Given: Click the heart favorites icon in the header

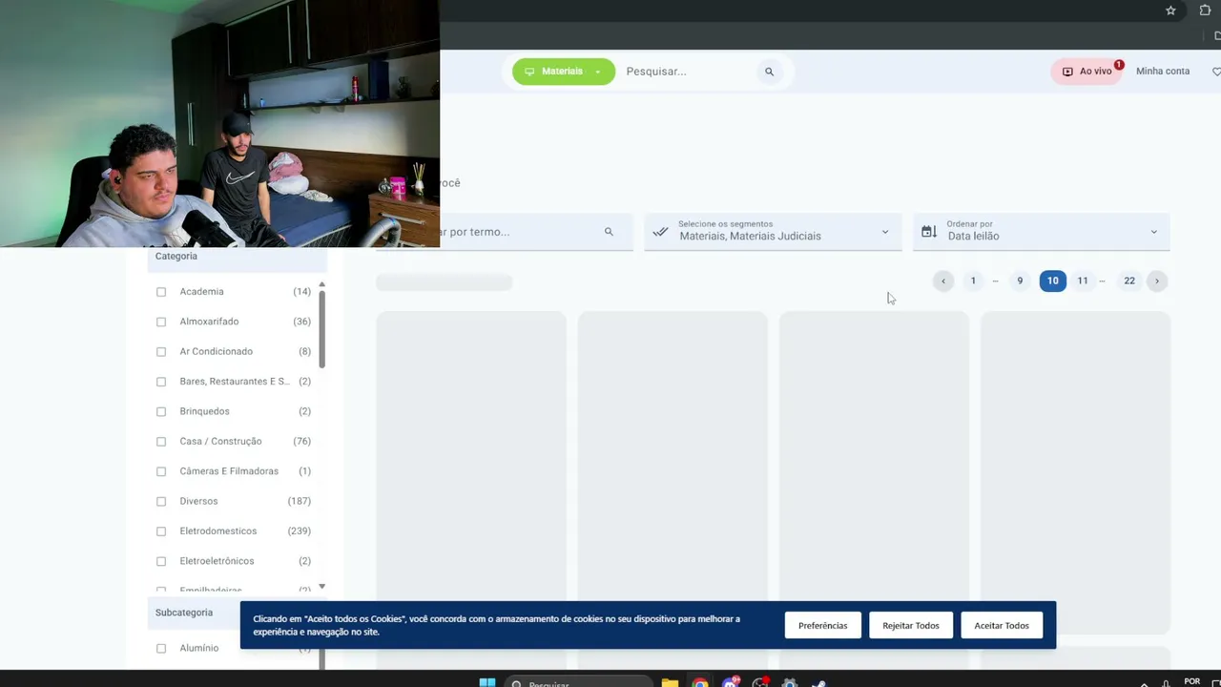Looking at the screenshot, I should coord(1216,72).
